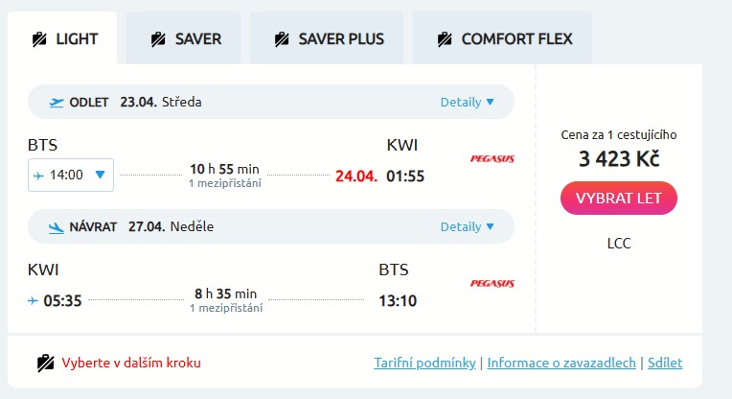
Task: Open the Tarifní podmínky link
Action: coord(424,363)
